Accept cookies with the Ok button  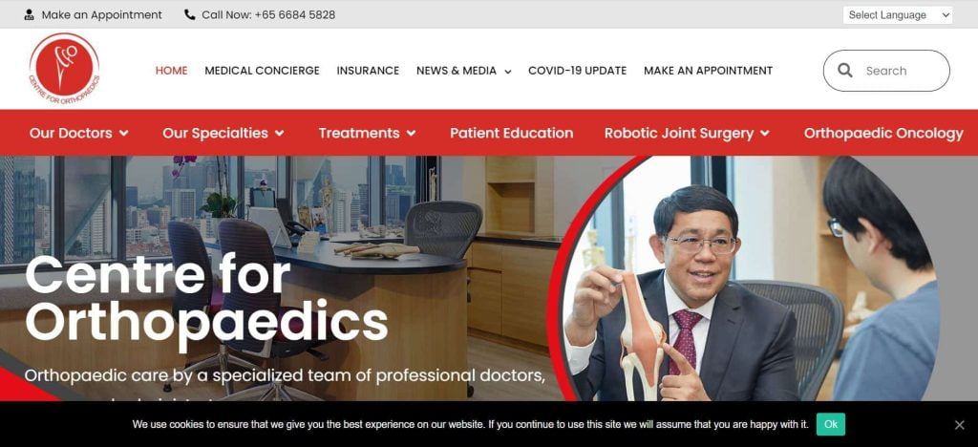[x=831, y=424]
